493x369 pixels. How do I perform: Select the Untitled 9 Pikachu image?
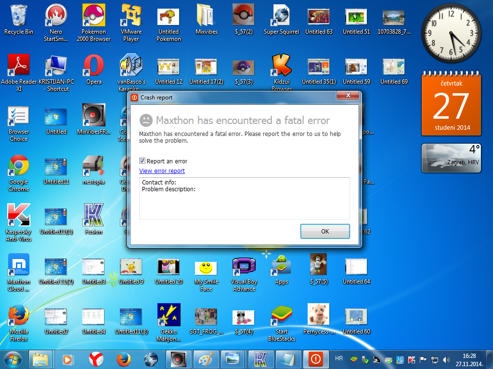click(131, 271)
